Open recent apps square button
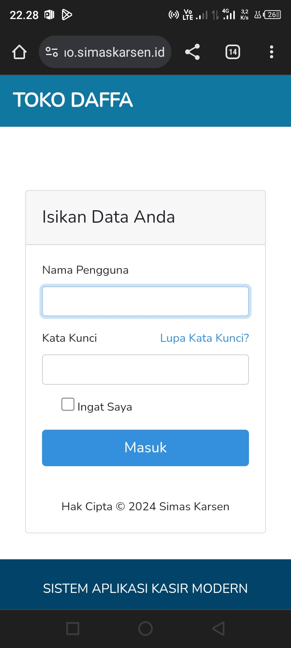The height and width of the screenshot is (648, 291). [x=73, y=629]
